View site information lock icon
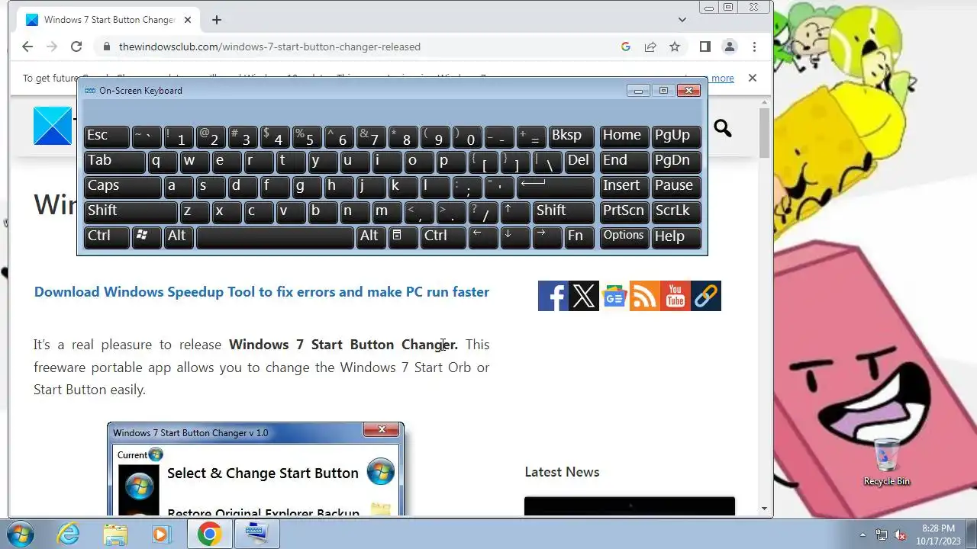This screenshot has width=977, height=549. tap(106, 47)
